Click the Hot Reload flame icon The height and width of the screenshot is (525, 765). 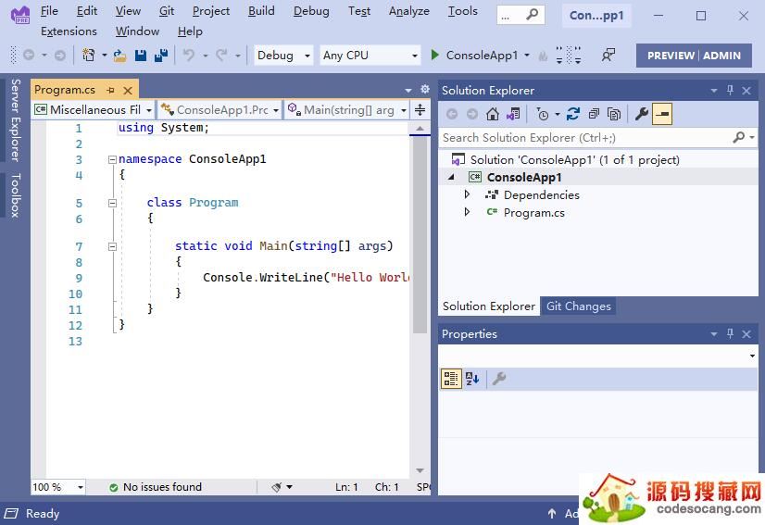[543, 56]
